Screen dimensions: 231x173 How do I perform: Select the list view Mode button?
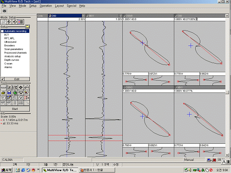[21, 22]
